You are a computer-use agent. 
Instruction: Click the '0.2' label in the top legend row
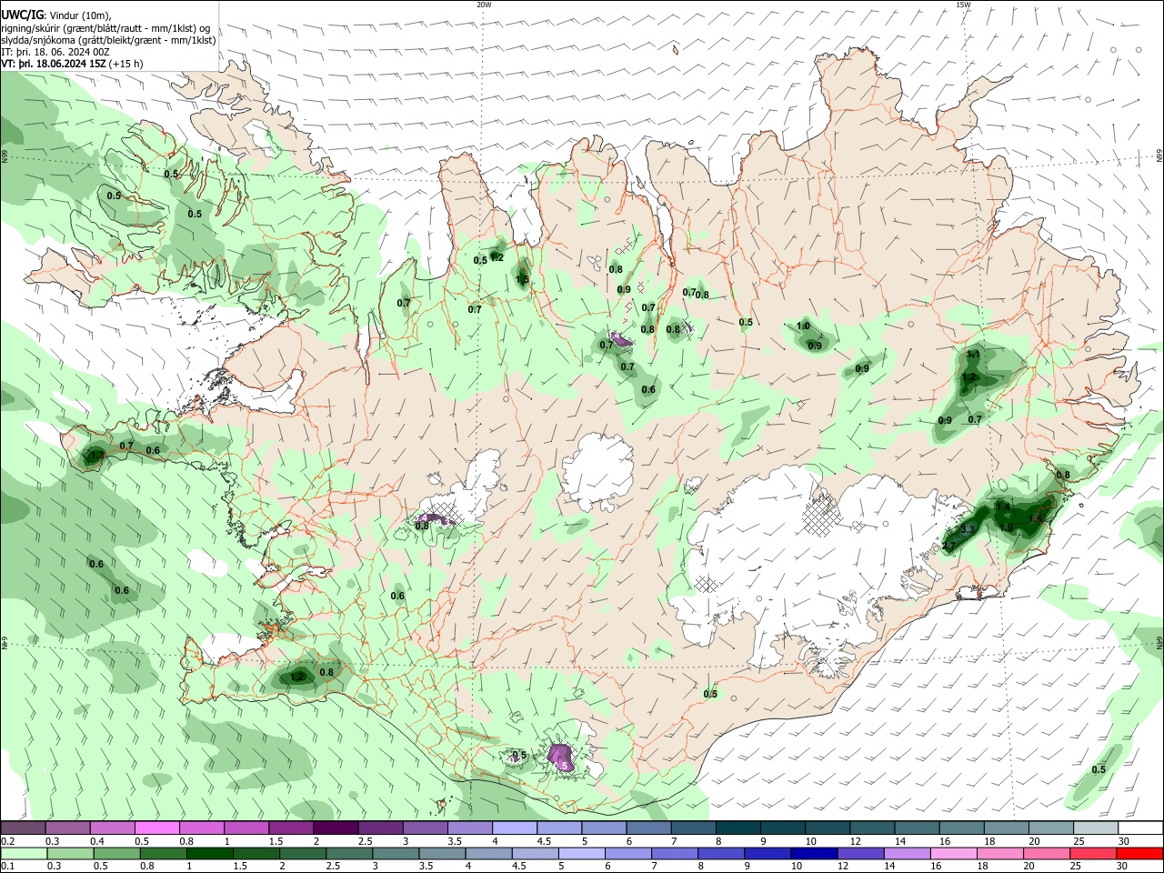pyautogui.click(x=8, y=841)
